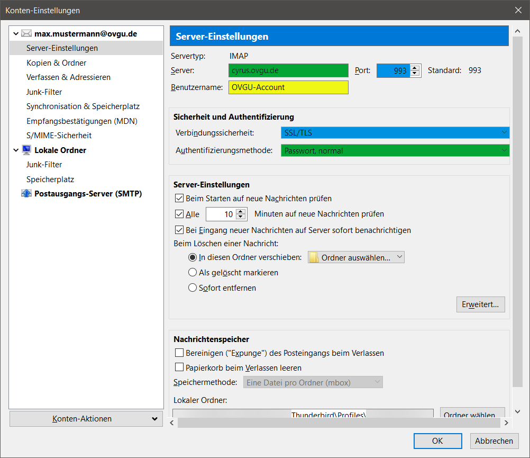
Task: Click the Postausgangs-Server (SMTP) icon
Action: click(26, 193)
